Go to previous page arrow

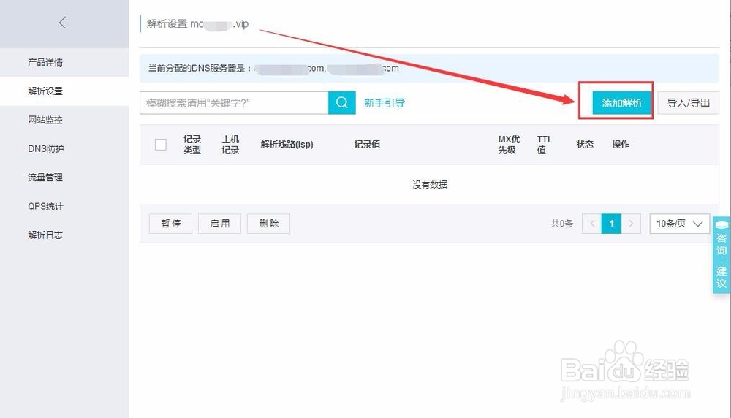pos(592,224)
